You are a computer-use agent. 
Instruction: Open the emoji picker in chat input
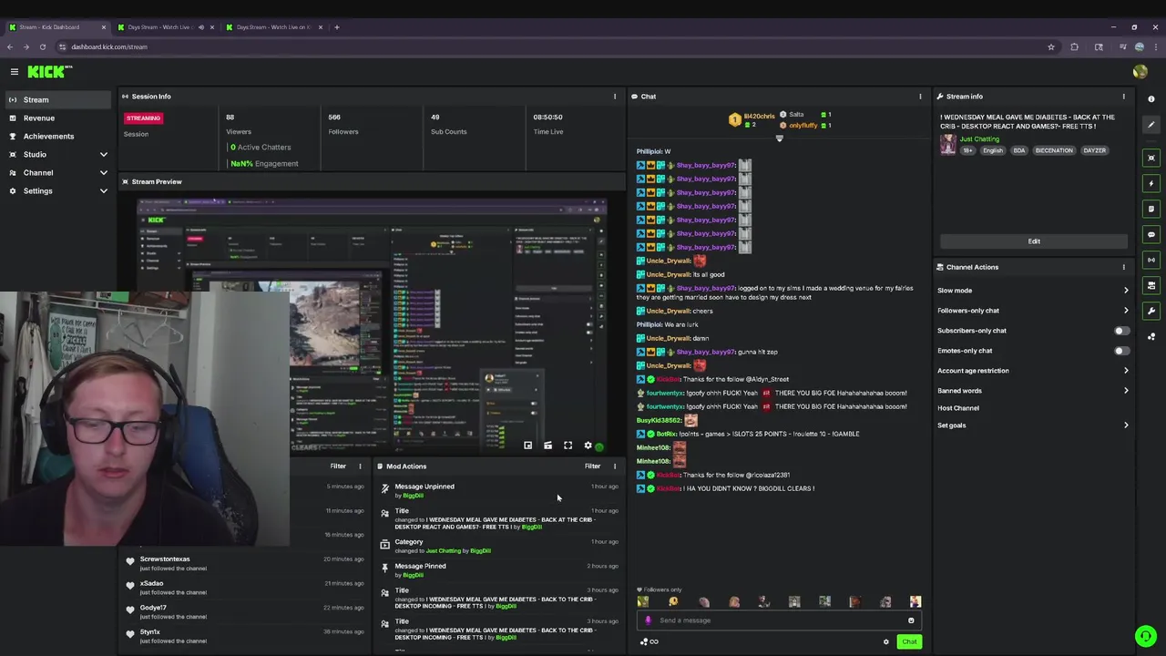(911, 620)
